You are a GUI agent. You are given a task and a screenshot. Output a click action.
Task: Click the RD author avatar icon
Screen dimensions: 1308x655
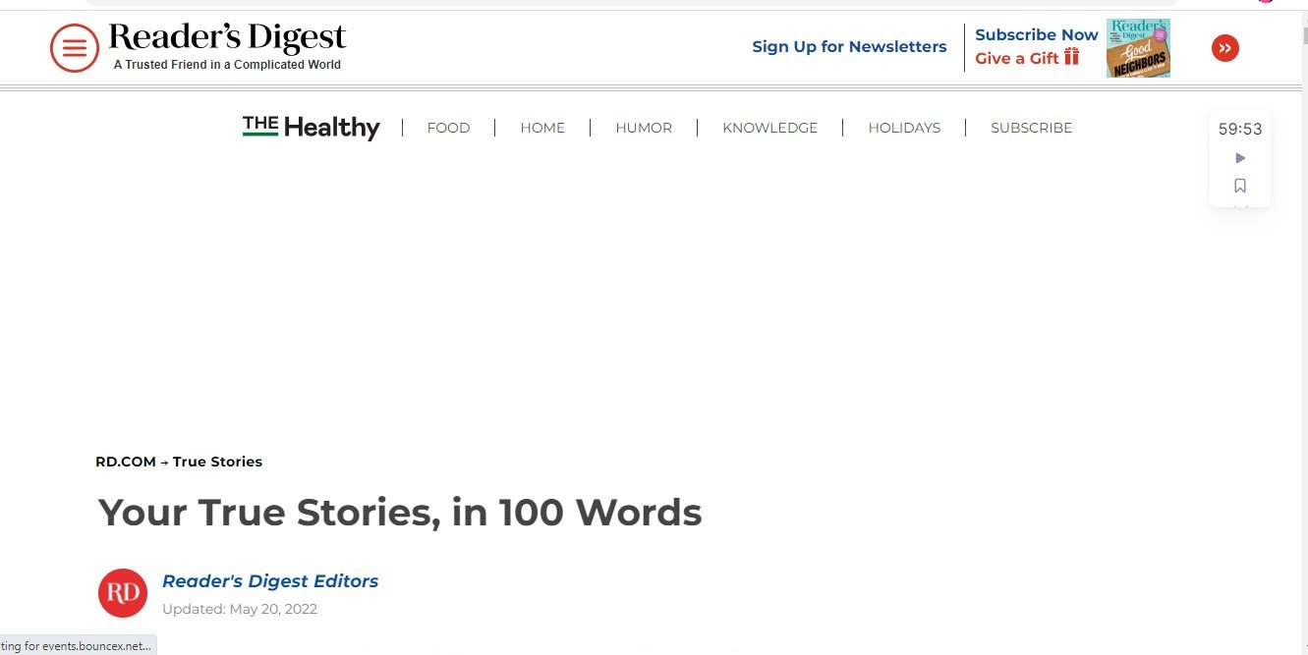pyautogui.click(x=122, y=592)
